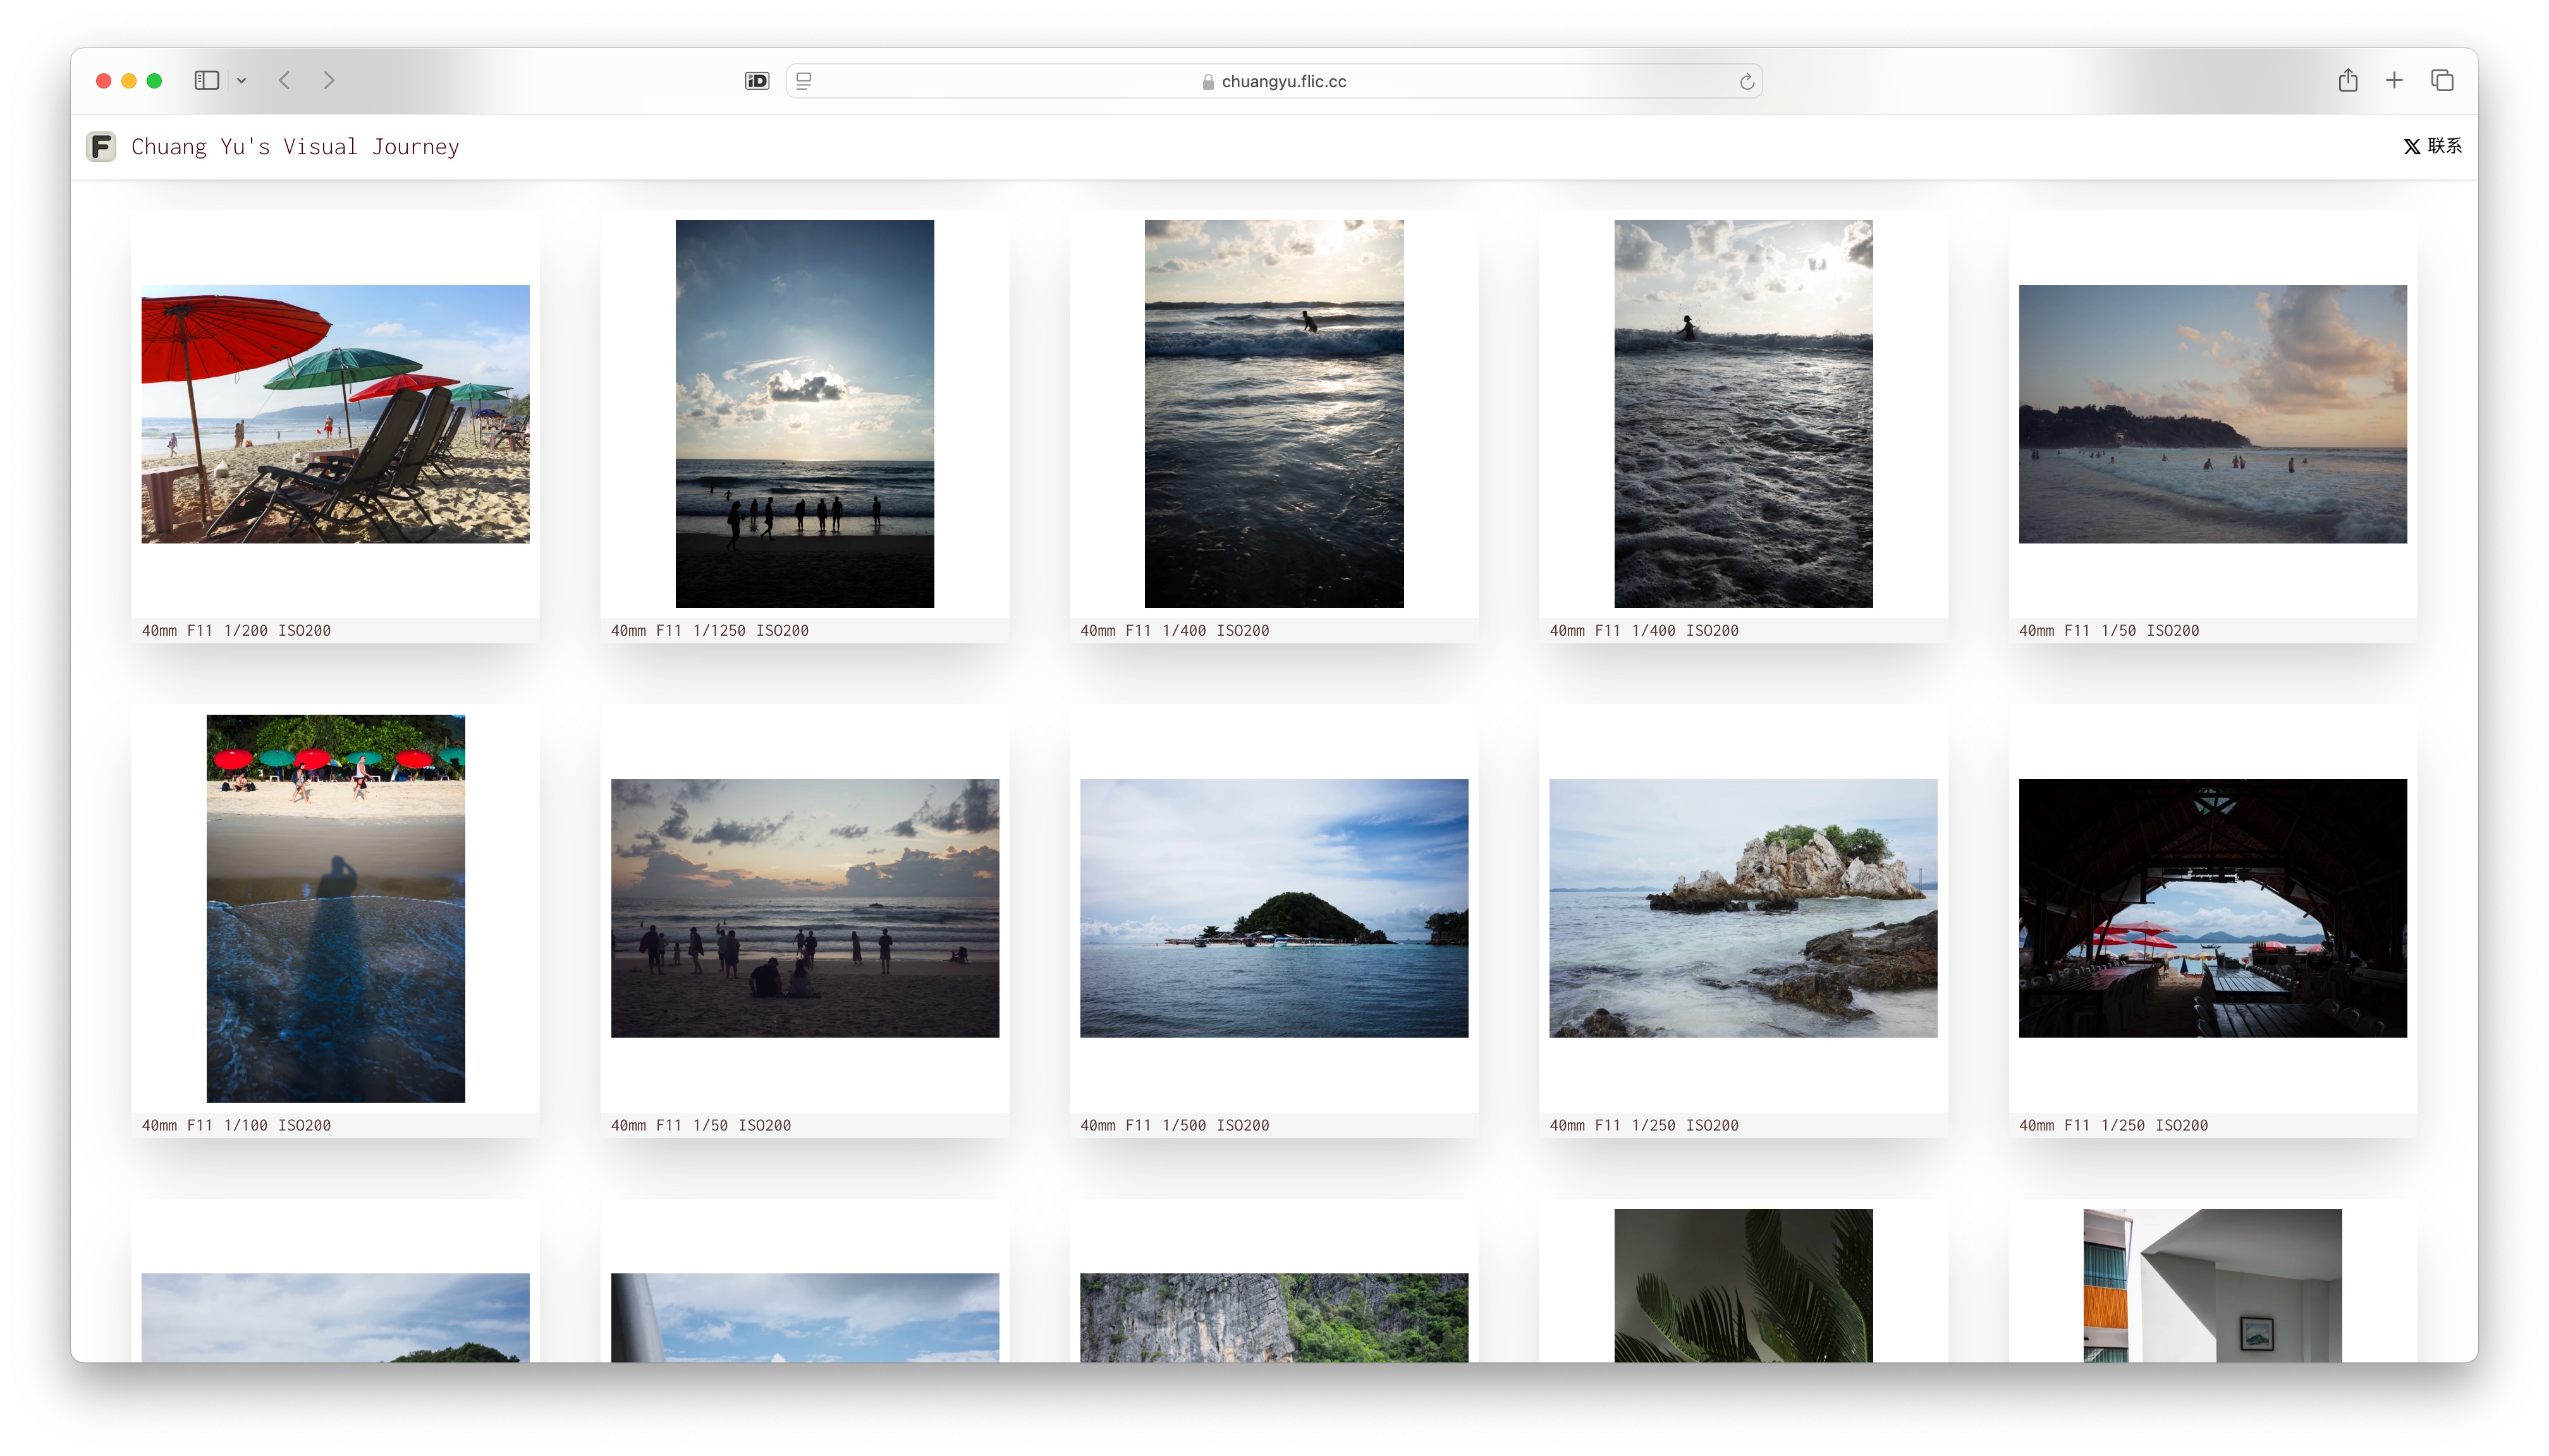The height and width of the screenshot is (1456, 2549).
Task: Toggle the Safari sidebar
Action: 206,80
